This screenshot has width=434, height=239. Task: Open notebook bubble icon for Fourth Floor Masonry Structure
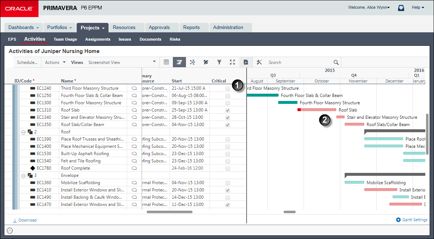click(134, 103)
